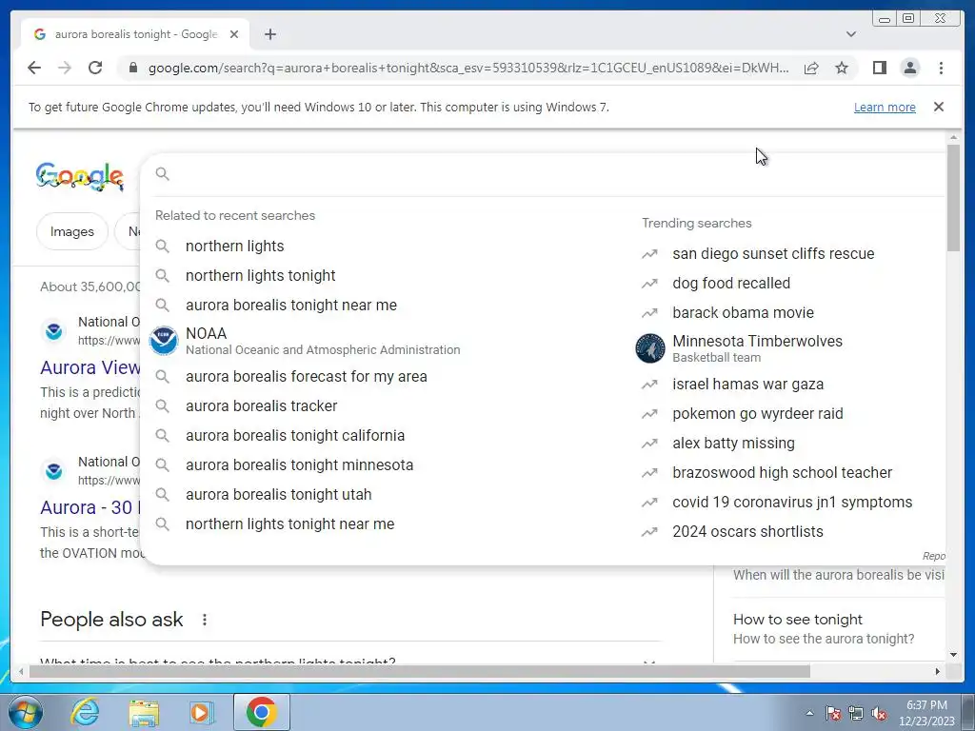
Task: Open the Windows Start menu
Action: (x=24, y=712)
